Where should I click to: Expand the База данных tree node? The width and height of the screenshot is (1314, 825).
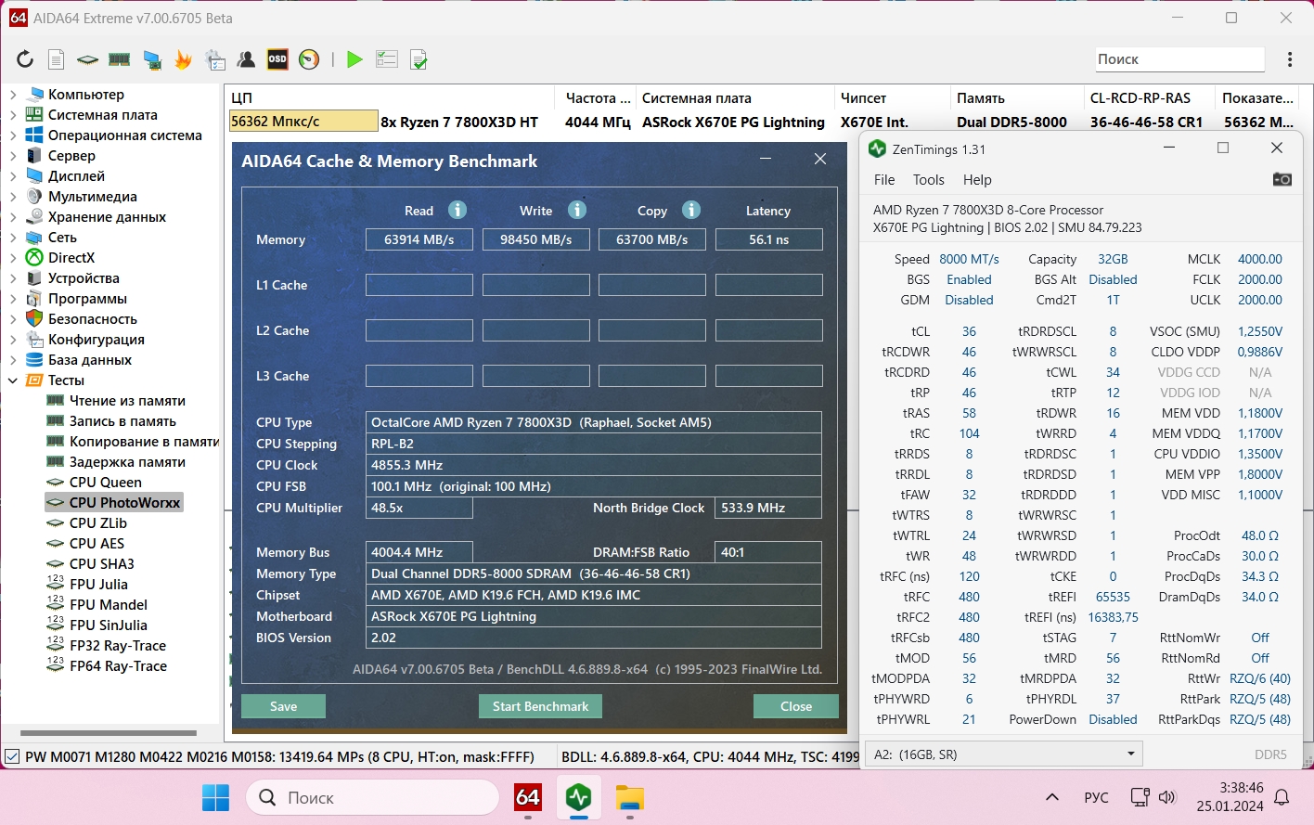coord(13,360)
